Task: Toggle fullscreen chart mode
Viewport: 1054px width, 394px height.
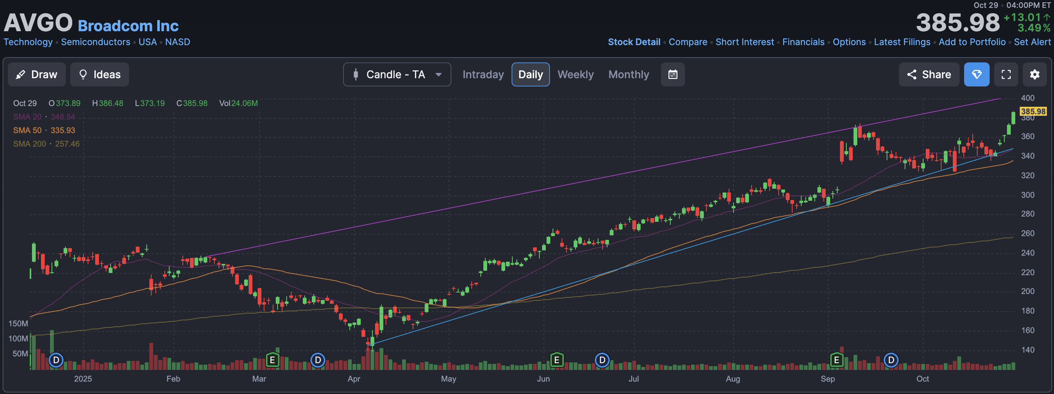Action: click(1006, 74)
